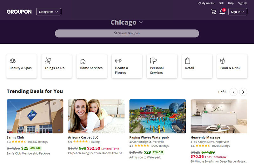View notifications via the bell icon
Image resolution: width=254 pixels, height=166 pixels.
[x=222, y=11]
